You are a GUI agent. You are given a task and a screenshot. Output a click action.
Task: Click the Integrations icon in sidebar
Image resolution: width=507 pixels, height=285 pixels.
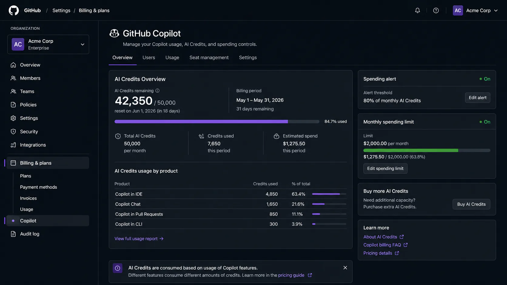[x=13, y=145]
